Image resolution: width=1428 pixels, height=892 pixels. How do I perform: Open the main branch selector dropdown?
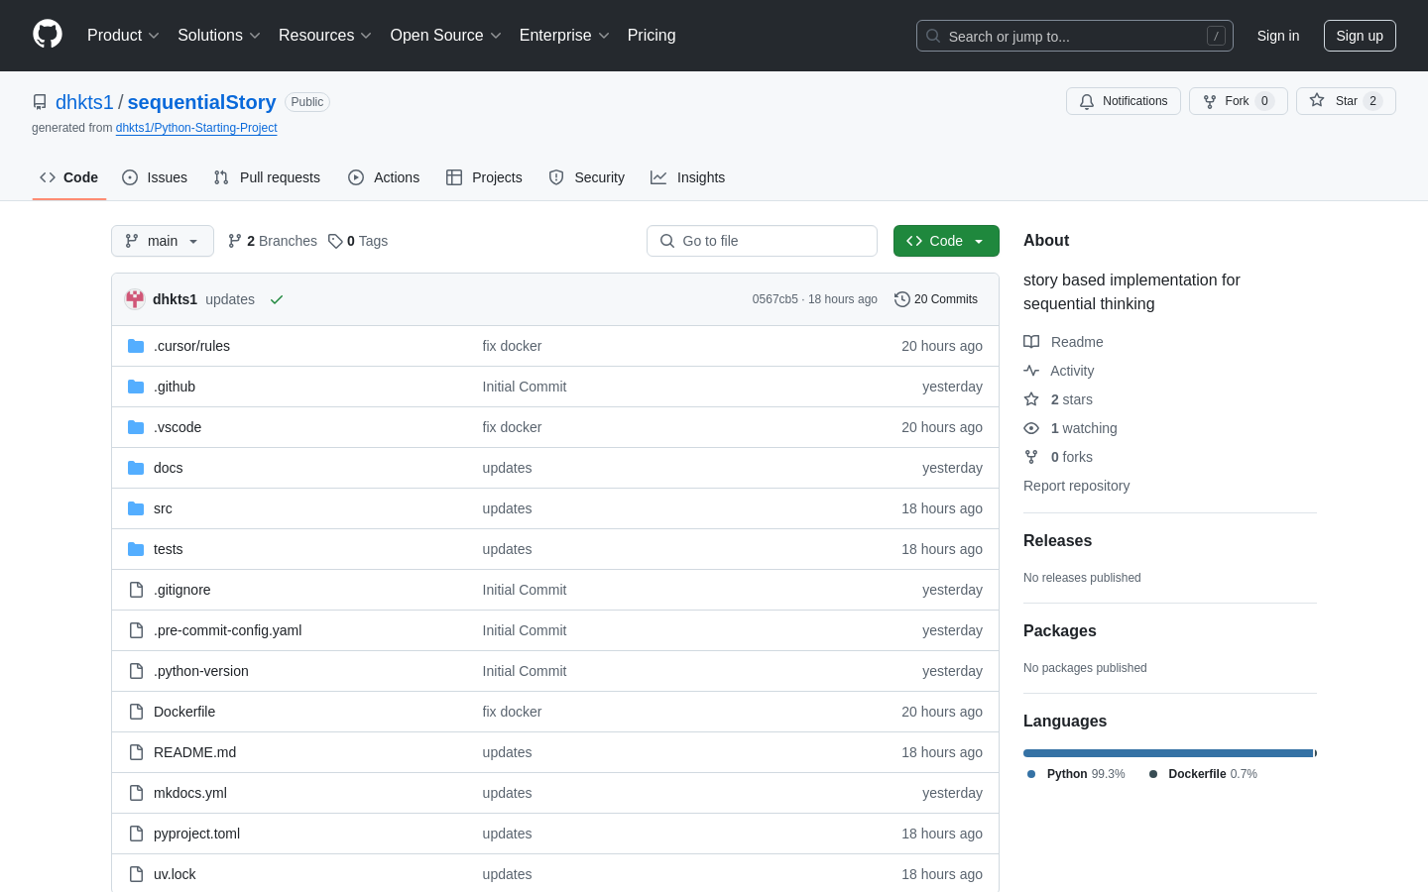pyautogui.click(x=163, y=241)
